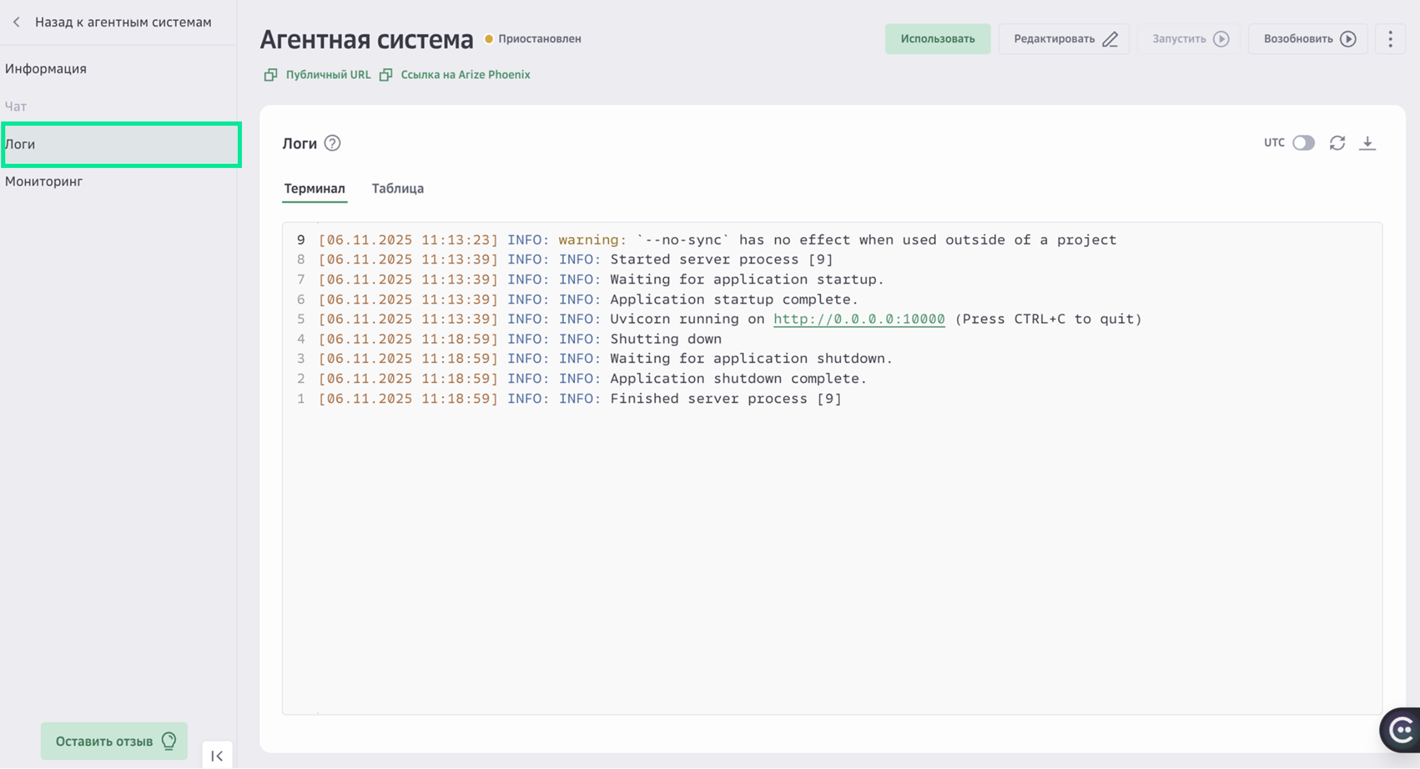Click Редактировать to edit the agent system

[x=1064, y=39]
